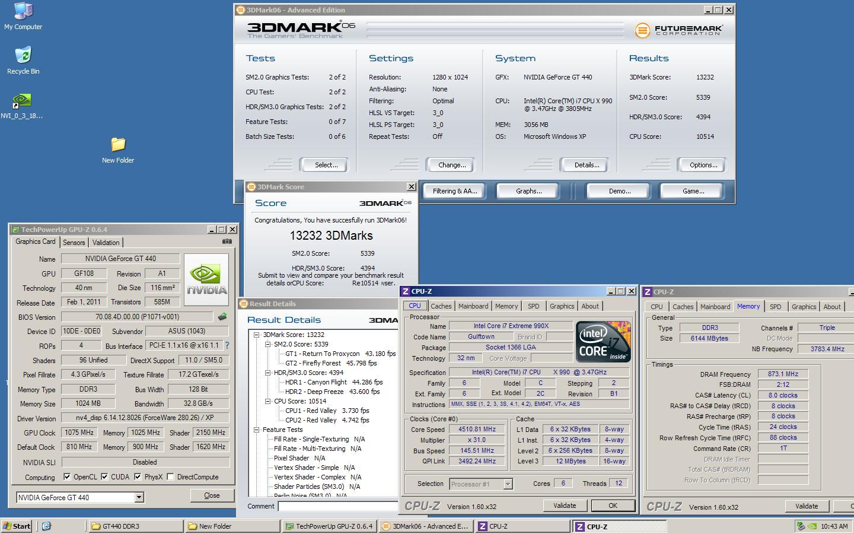This screenshot has height=534, width=854.
Task: Click the Intel Core i7 logo in CPU-Z
Action: point(603,341)
